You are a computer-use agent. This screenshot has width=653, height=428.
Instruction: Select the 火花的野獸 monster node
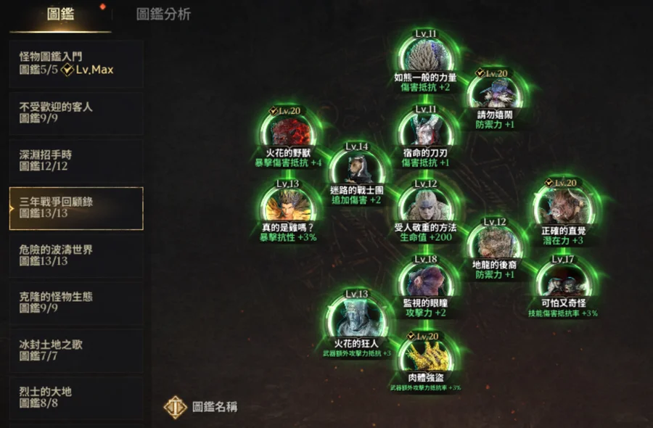[x=288, y=131]
